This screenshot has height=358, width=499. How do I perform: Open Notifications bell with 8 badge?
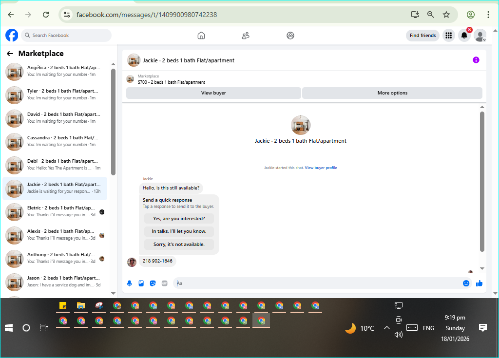click(464, 36)
